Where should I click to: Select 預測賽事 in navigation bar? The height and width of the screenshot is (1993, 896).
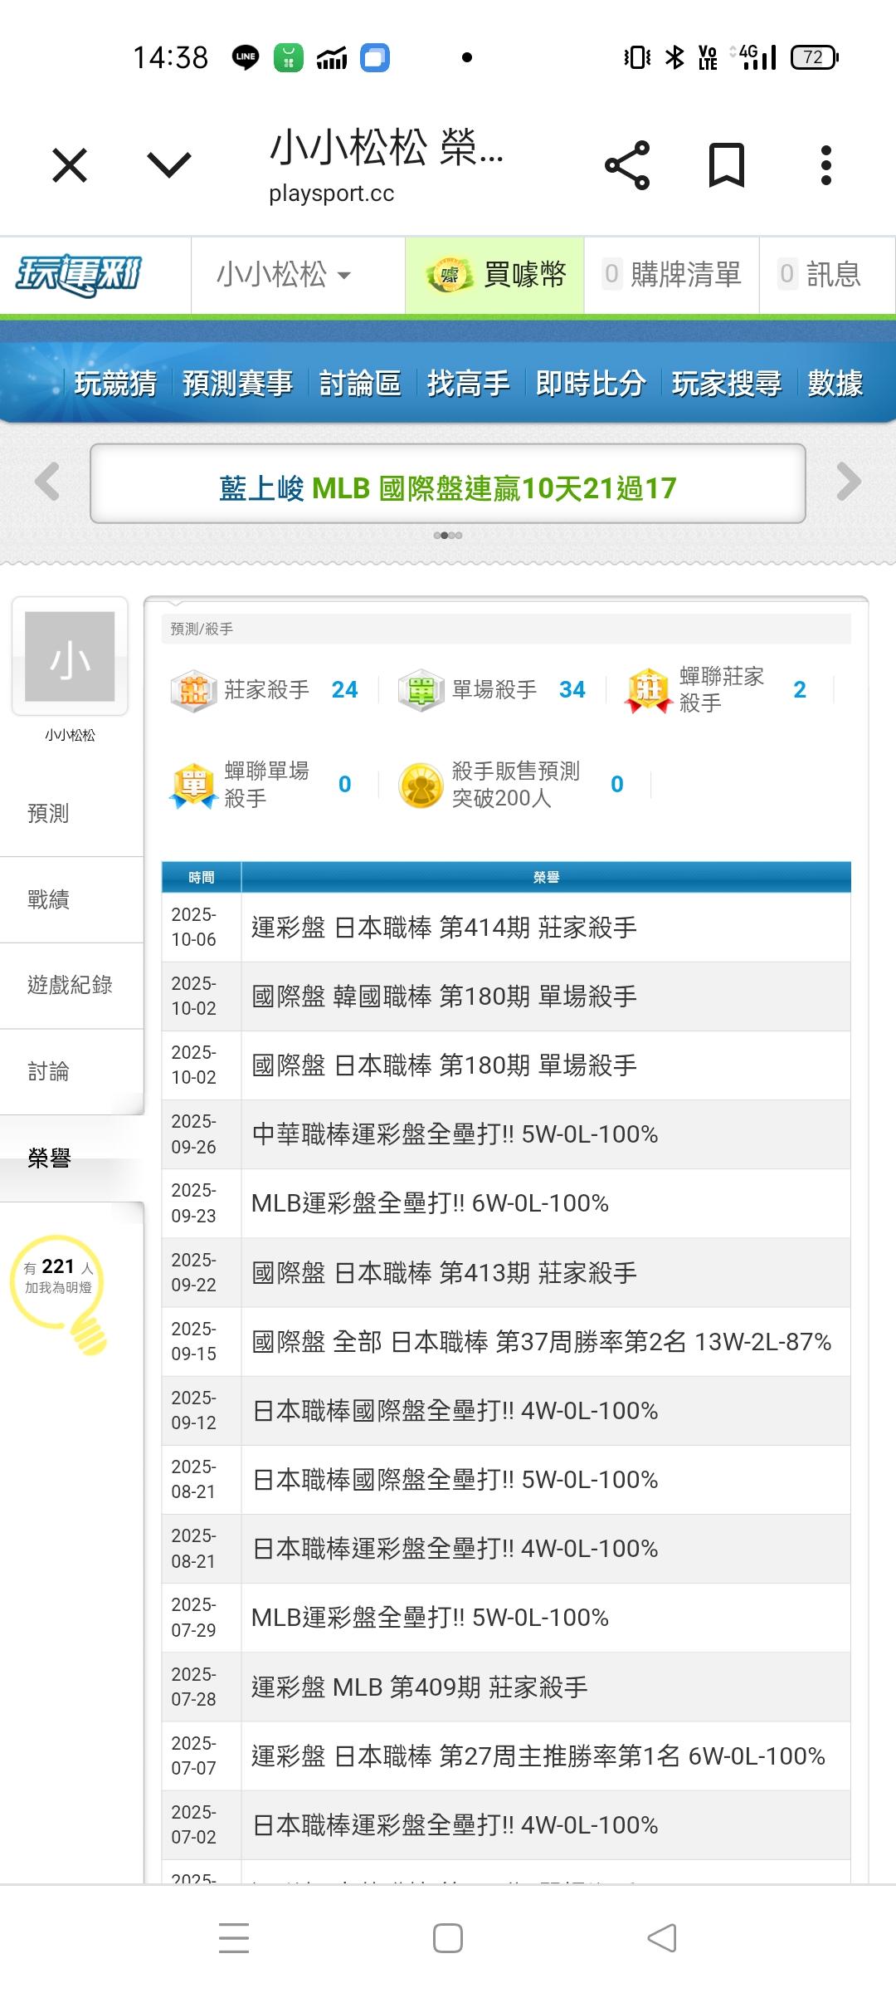point(238,383)
